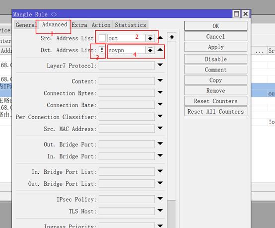Screen dimensions: 275x228
Task: Open the Dst. Address List dropdown
Action: pyautogui.click(x=150, y=50)
